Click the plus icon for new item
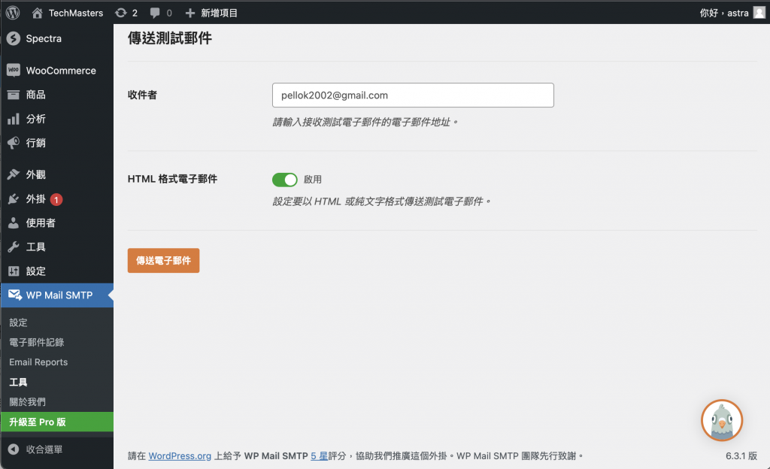The width and height of the screenshot is (770, 469). click(190, 14)
